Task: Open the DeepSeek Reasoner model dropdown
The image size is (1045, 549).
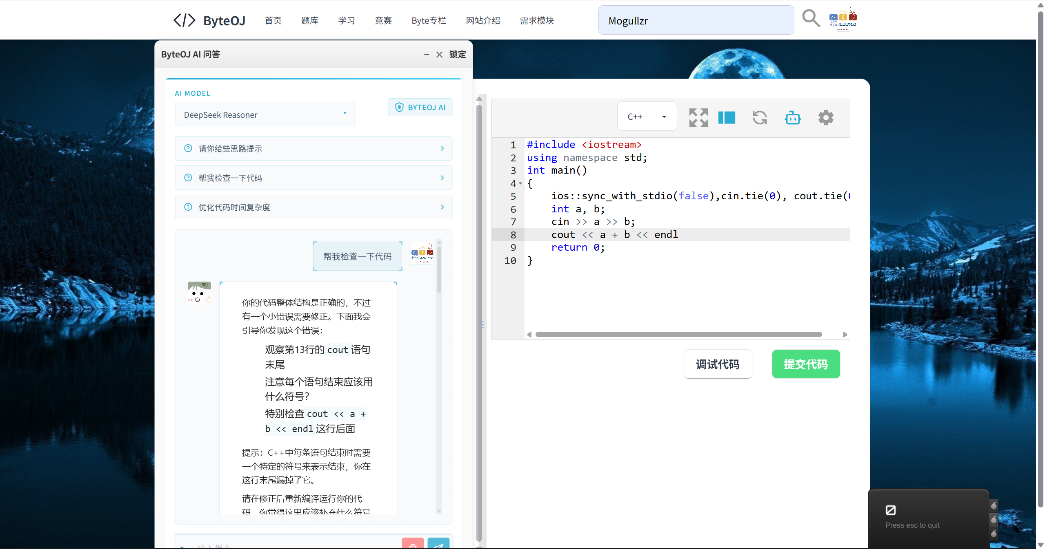Action: (265, 115)
